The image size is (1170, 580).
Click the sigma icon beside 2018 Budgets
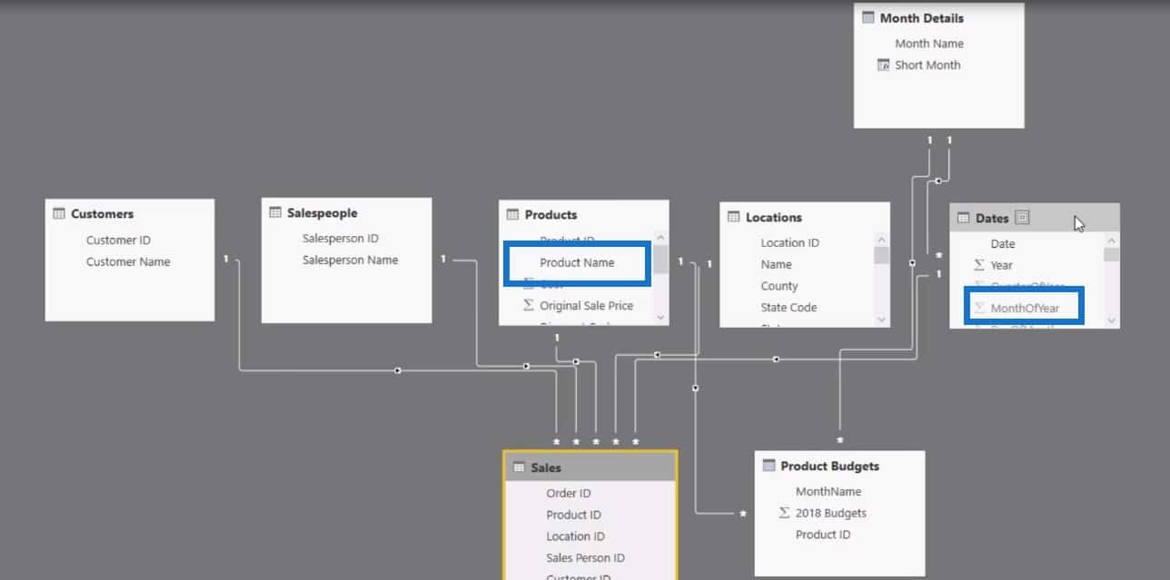point(784,514)
